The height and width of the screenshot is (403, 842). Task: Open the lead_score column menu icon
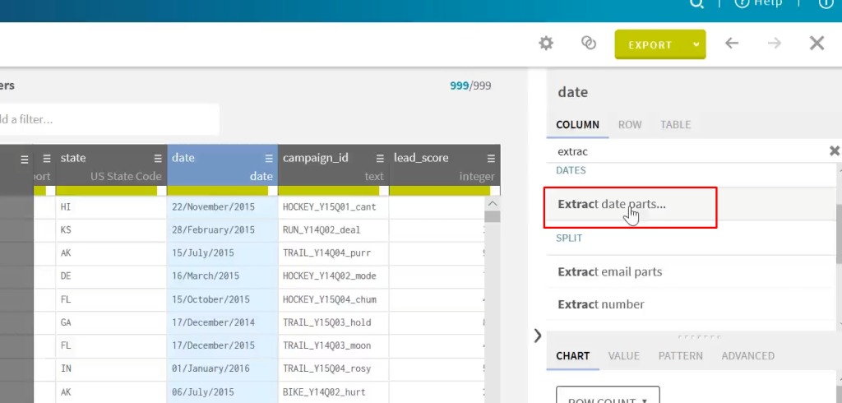492,159
